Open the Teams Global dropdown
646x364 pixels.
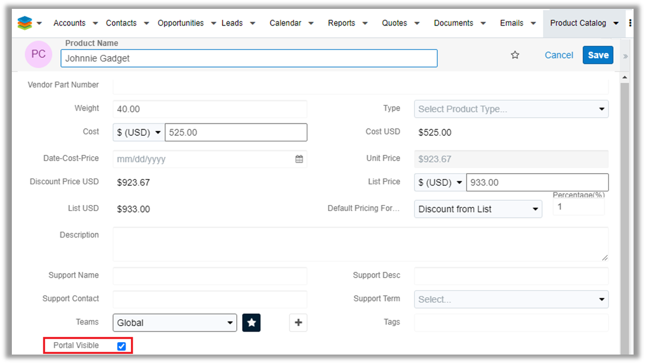click(x=175, y=323)
